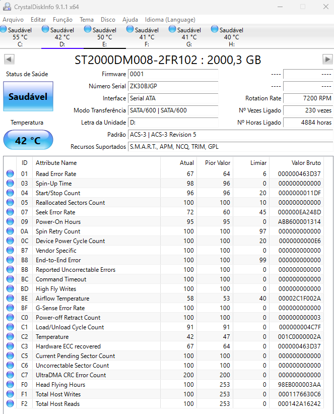Click status circle for Vendor Specific
334x414 pixels.
tap(10, 250)
